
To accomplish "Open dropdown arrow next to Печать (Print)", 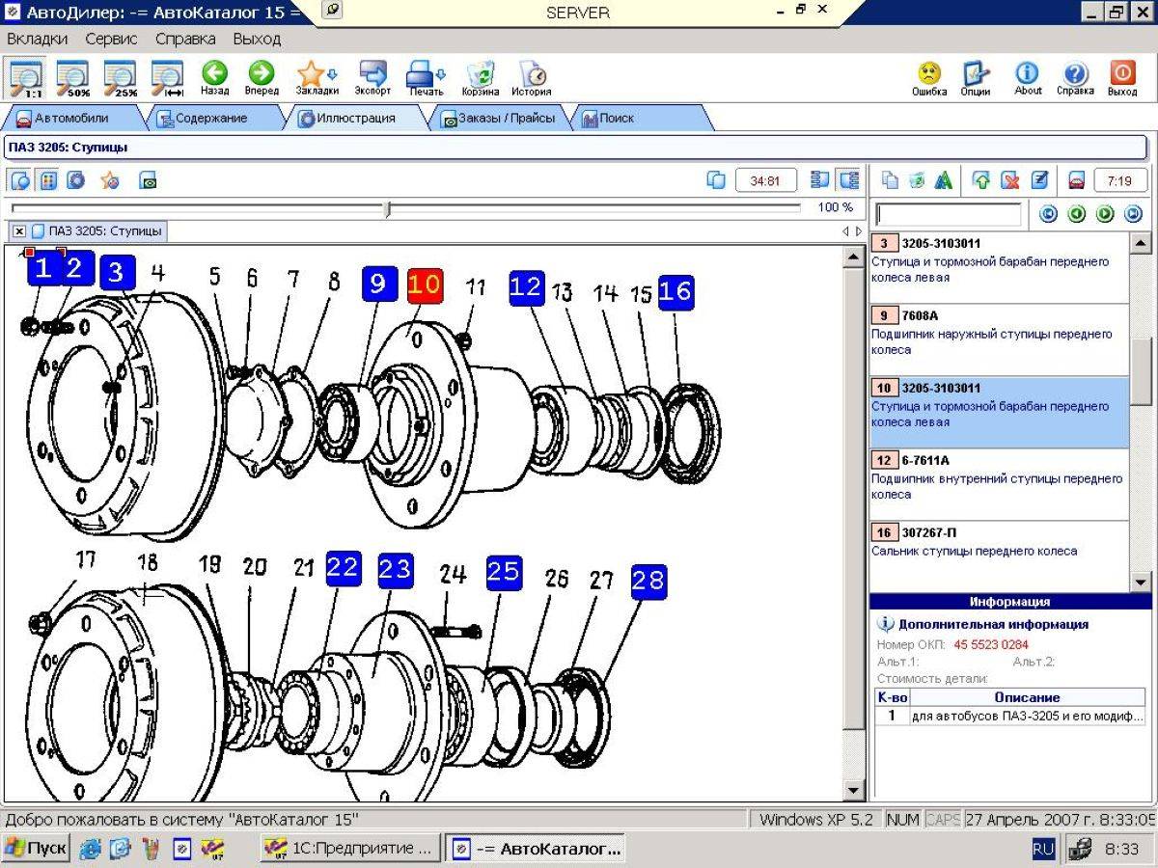I will (441, 73).
